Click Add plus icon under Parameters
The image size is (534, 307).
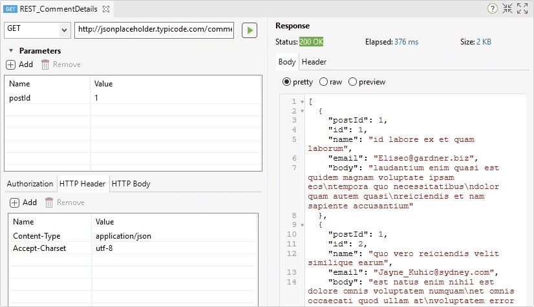tap(10, 64)
